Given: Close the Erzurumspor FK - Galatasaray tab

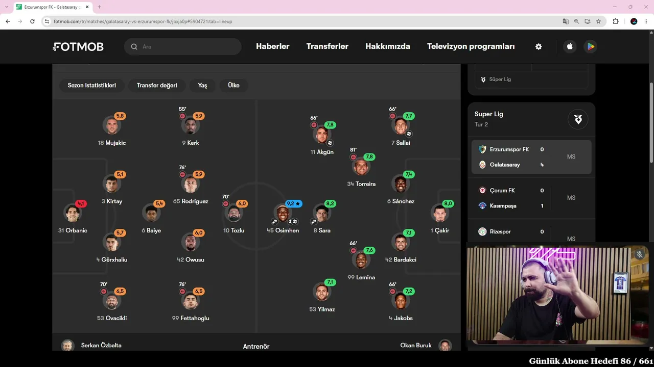Looking at the screenshot, I should (x=86, y=7).
